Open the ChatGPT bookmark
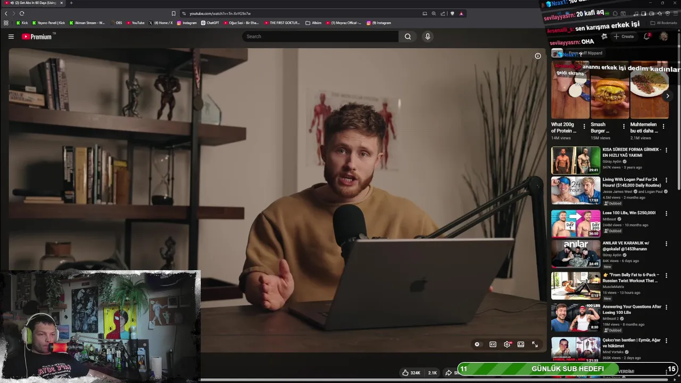 210,23
